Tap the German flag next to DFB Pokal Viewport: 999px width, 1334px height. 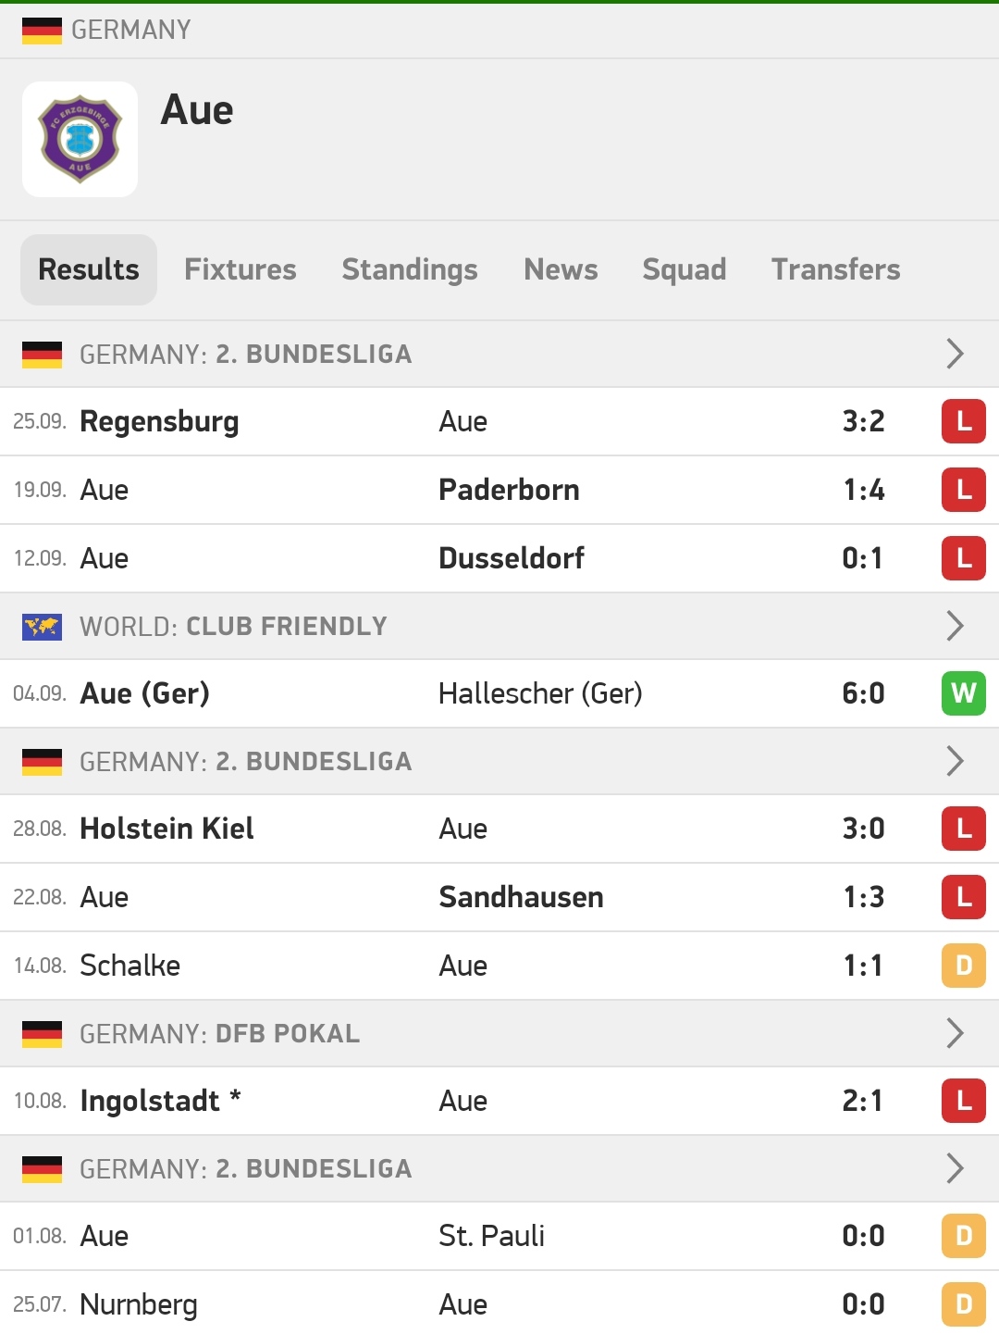42,1034
